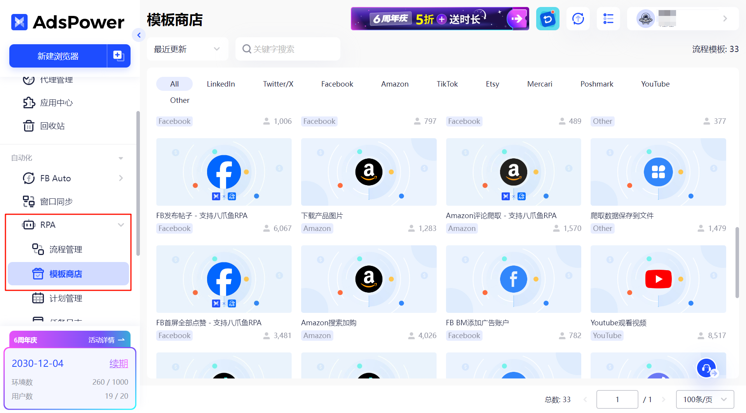Click the user avatar icon

646,19
